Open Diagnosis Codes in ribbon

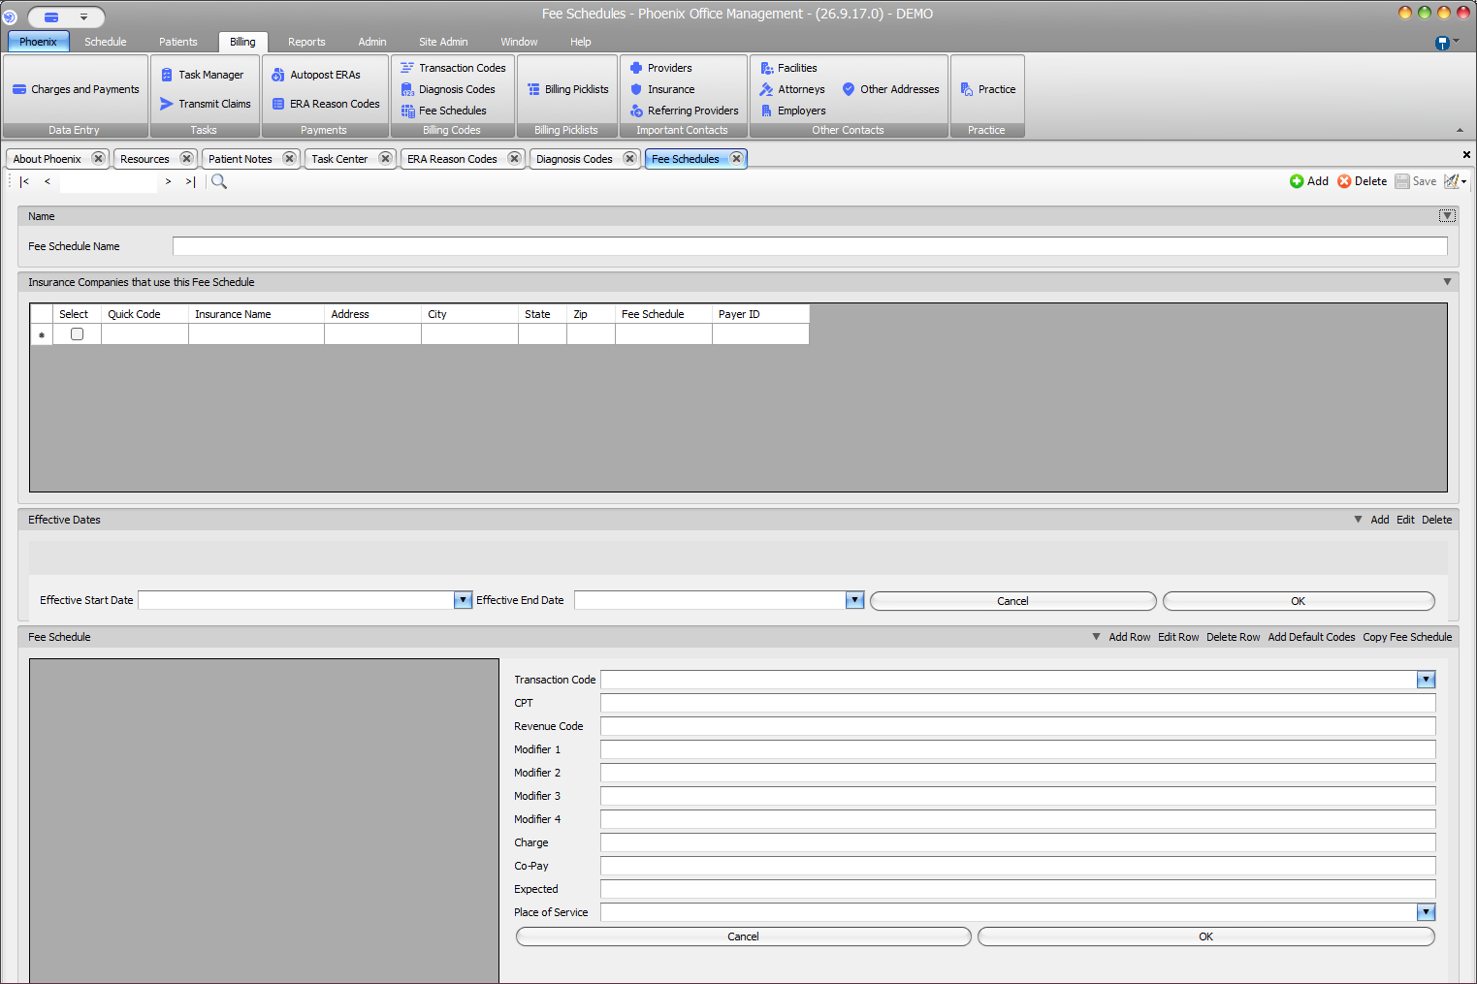(x=447, y=89)
